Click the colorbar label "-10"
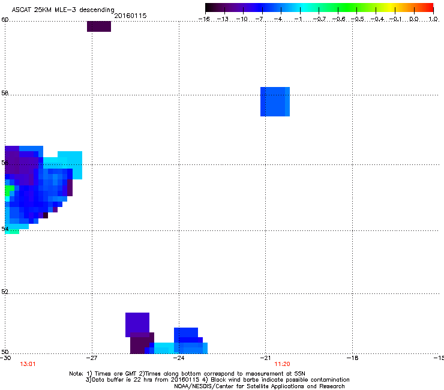The height and width of the screenshot is (390, 444). (242, 19)
